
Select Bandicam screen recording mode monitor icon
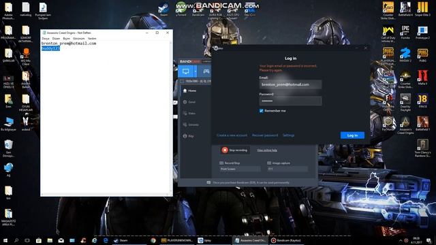pos(186,71)
